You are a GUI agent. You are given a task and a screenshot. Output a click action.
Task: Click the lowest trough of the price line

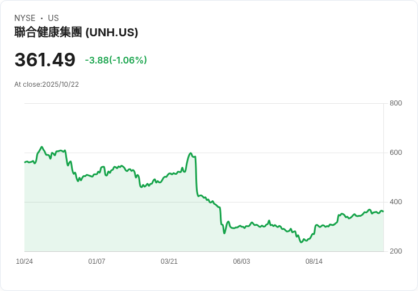point(302,242)
